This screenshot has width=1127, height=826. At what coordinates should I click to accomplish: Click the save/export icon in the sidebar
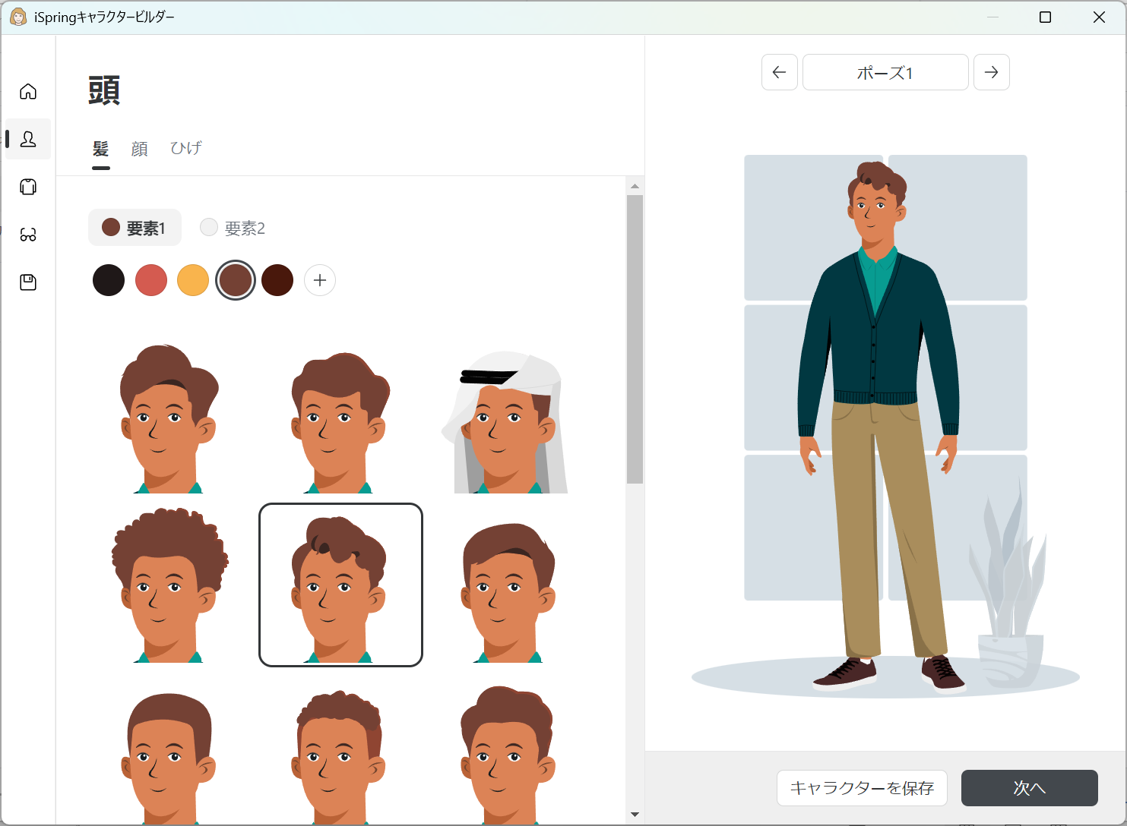[28, 282]
